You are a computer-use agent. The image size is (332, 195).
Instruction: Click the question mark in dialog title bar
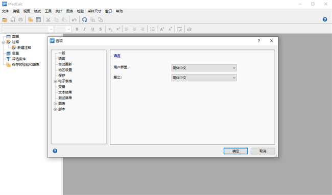click(259, 41)
